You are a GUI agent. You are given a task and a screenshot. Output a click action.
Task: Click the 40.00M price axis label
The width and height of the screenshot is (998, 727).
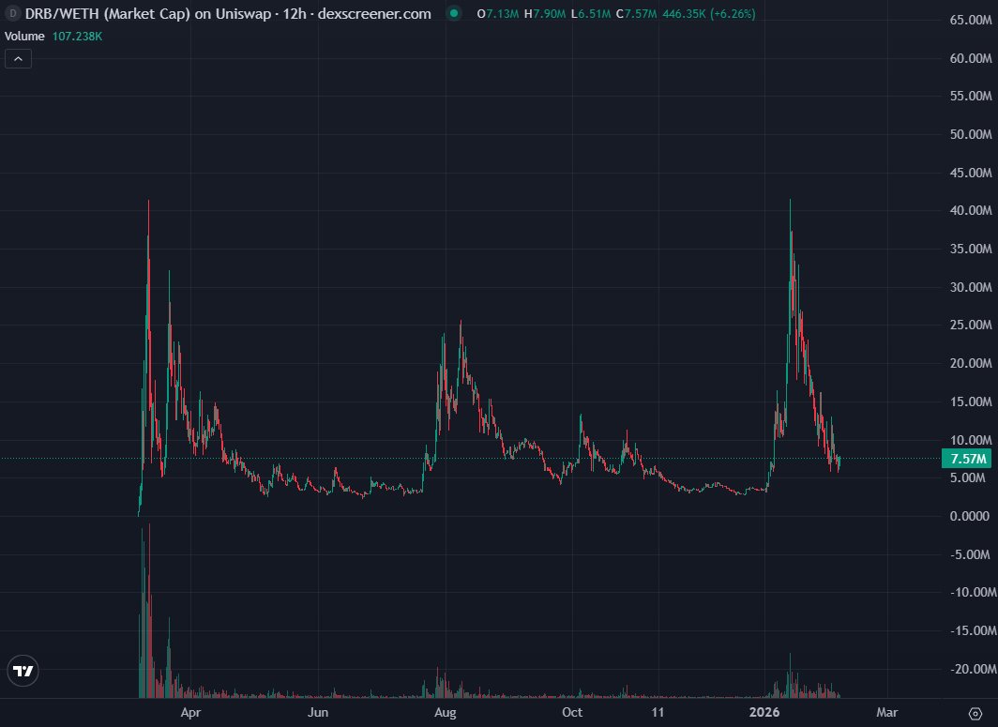pos(971,210)
